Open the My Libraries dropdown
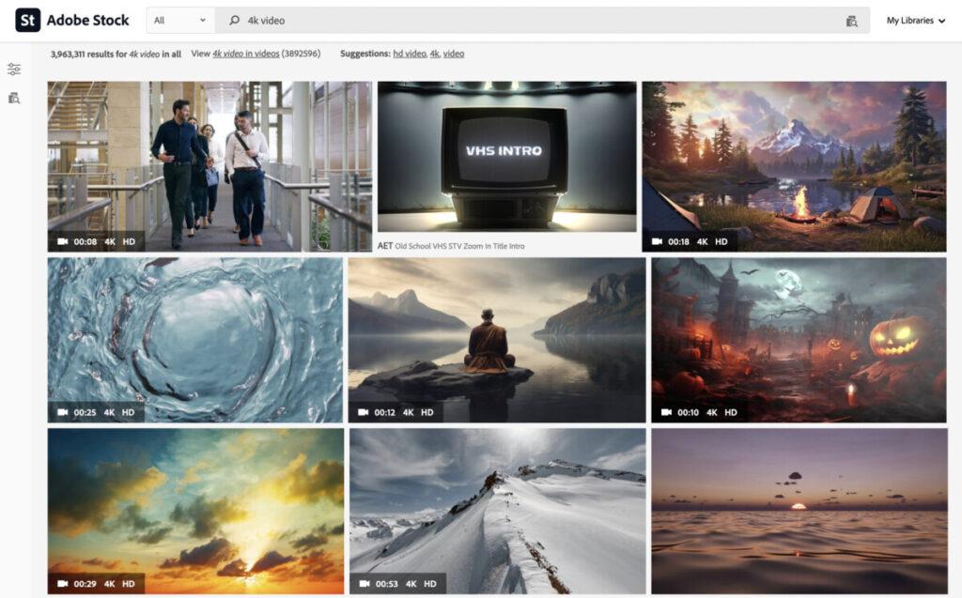The image size is (962, 598). coord(915,21)
